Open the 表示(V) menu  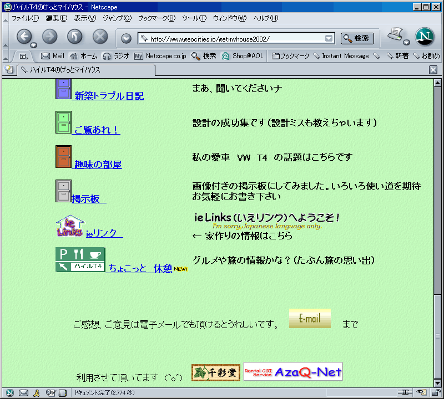coord(85,18)
